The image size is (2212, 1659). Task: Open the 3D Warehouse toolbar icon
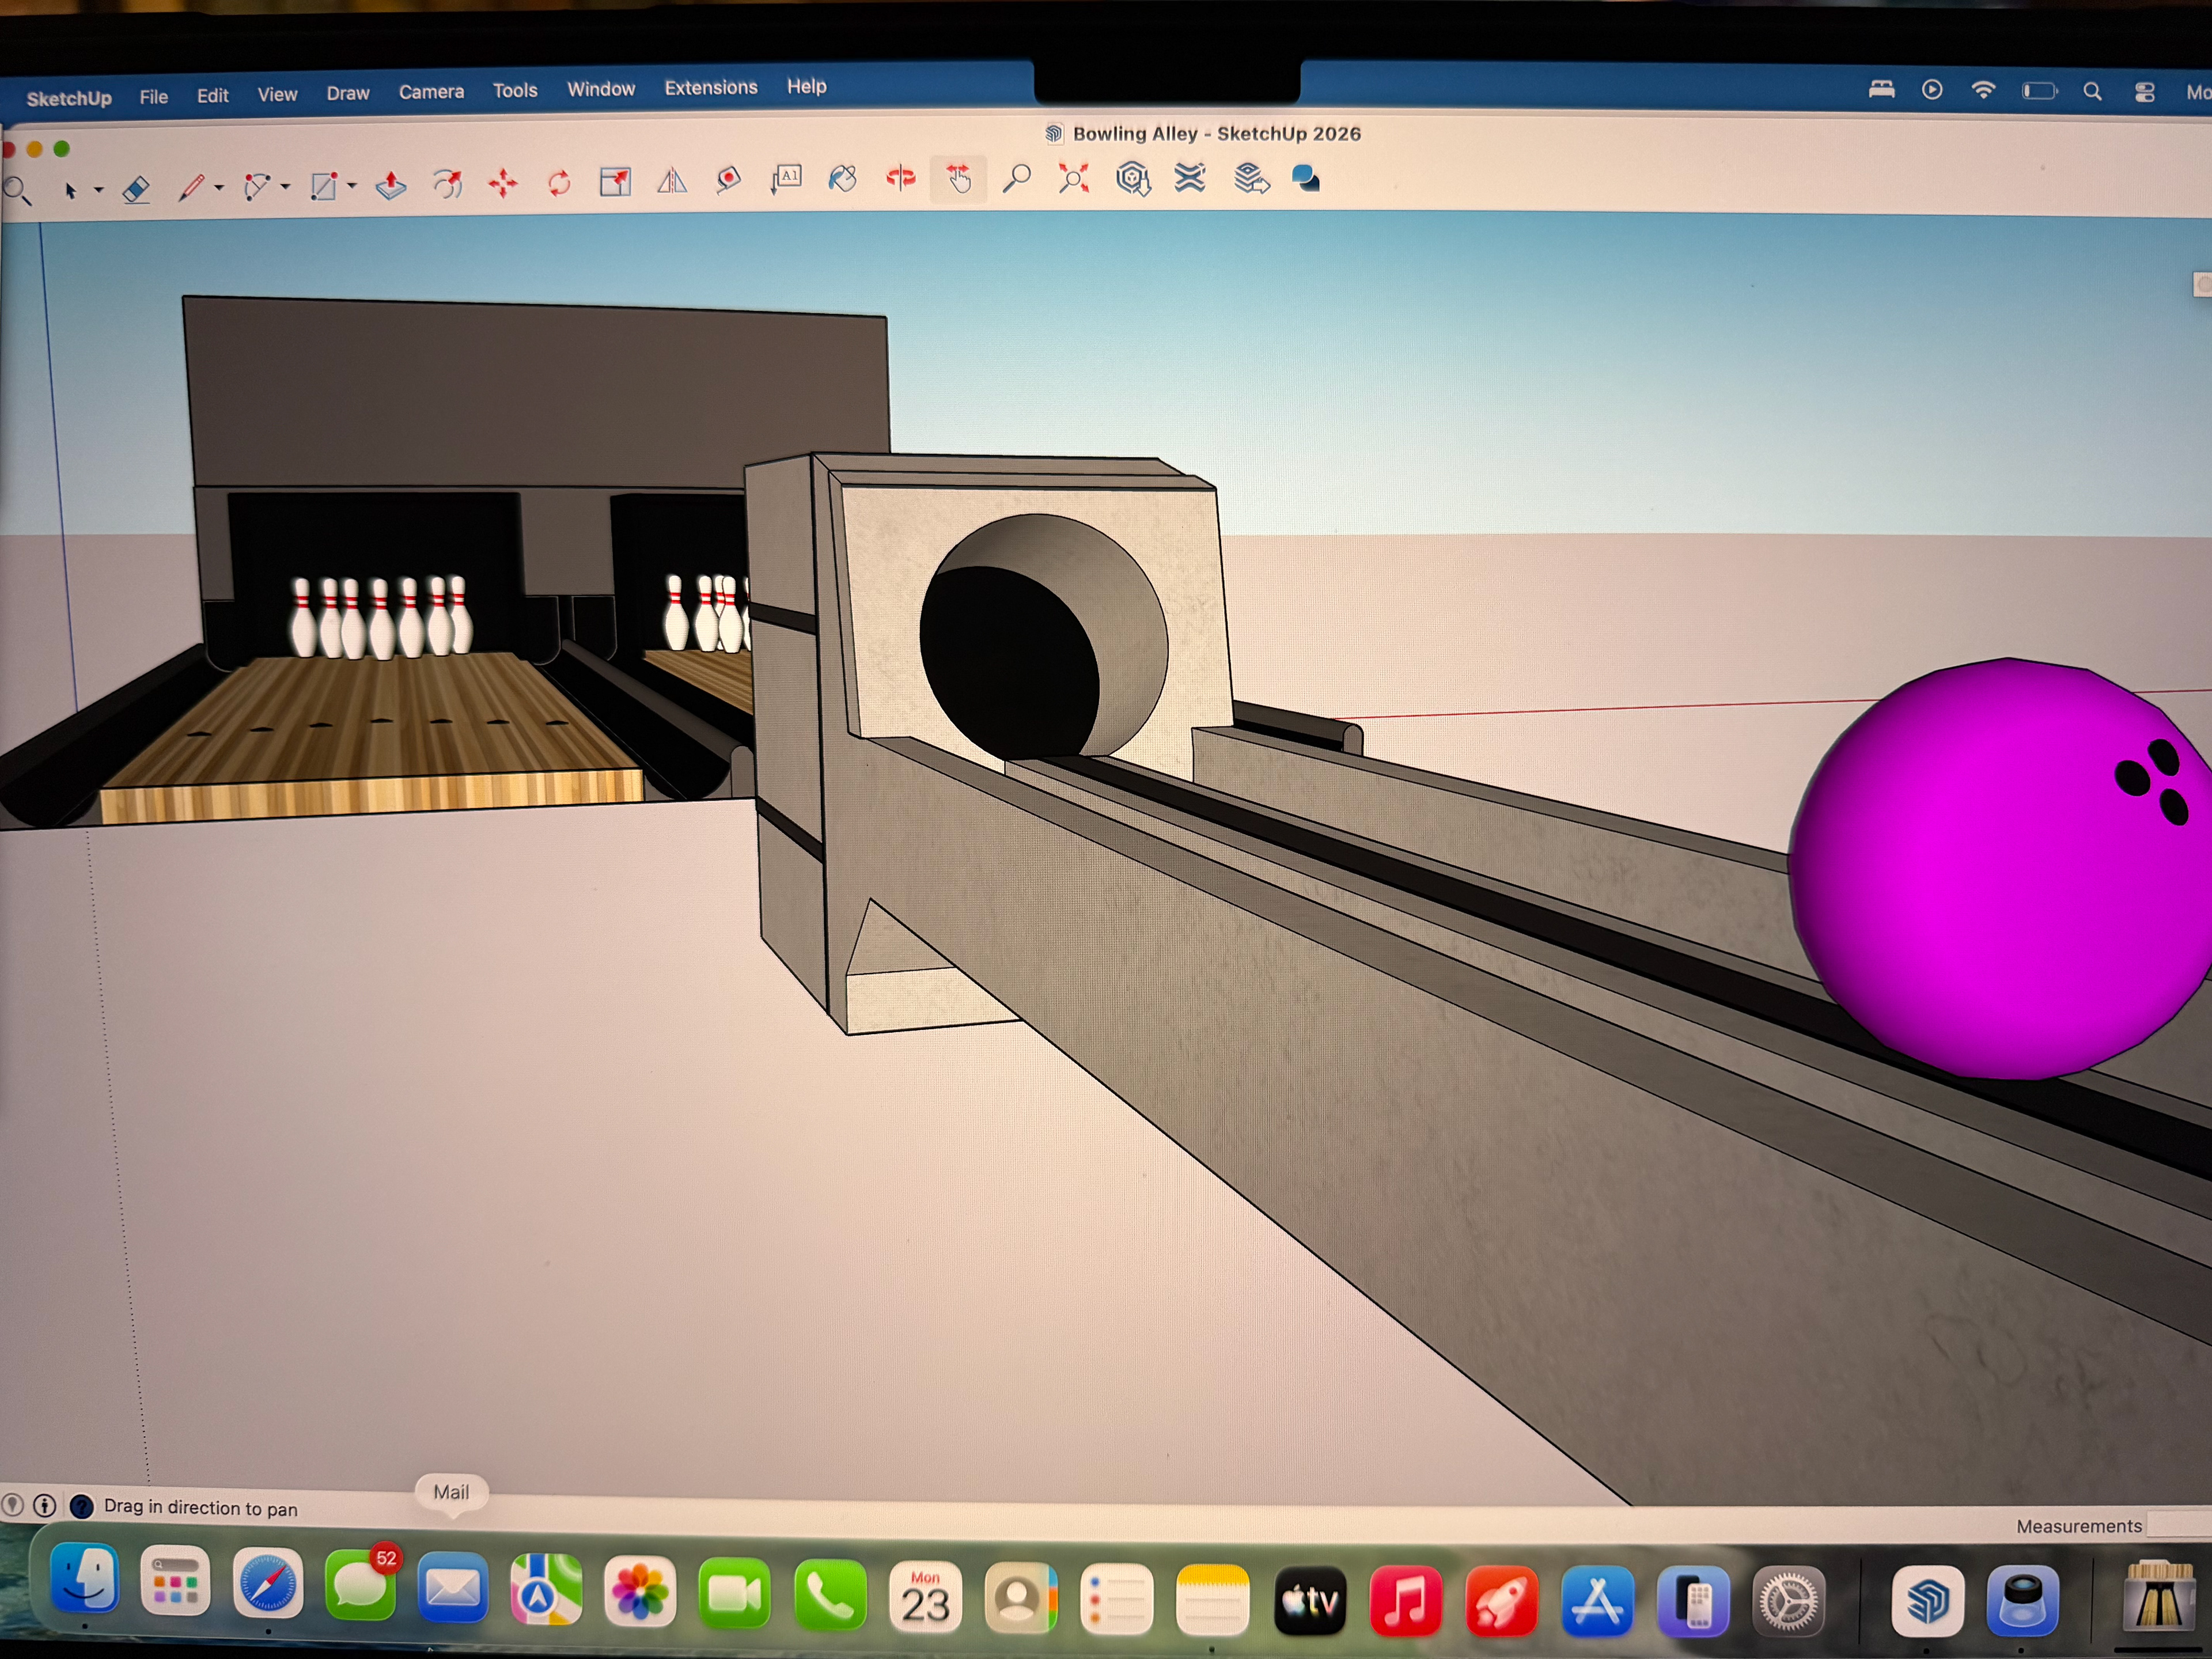[1133, 178]
